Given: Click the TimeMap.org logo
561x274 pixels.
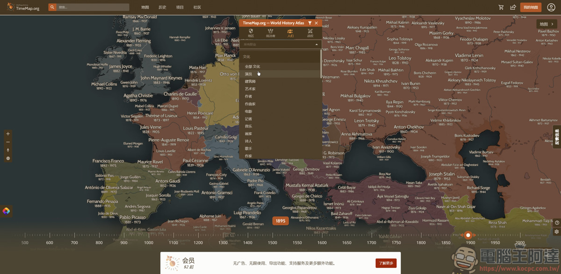Looking at the screenshot, I should click(x=23, y=7).
